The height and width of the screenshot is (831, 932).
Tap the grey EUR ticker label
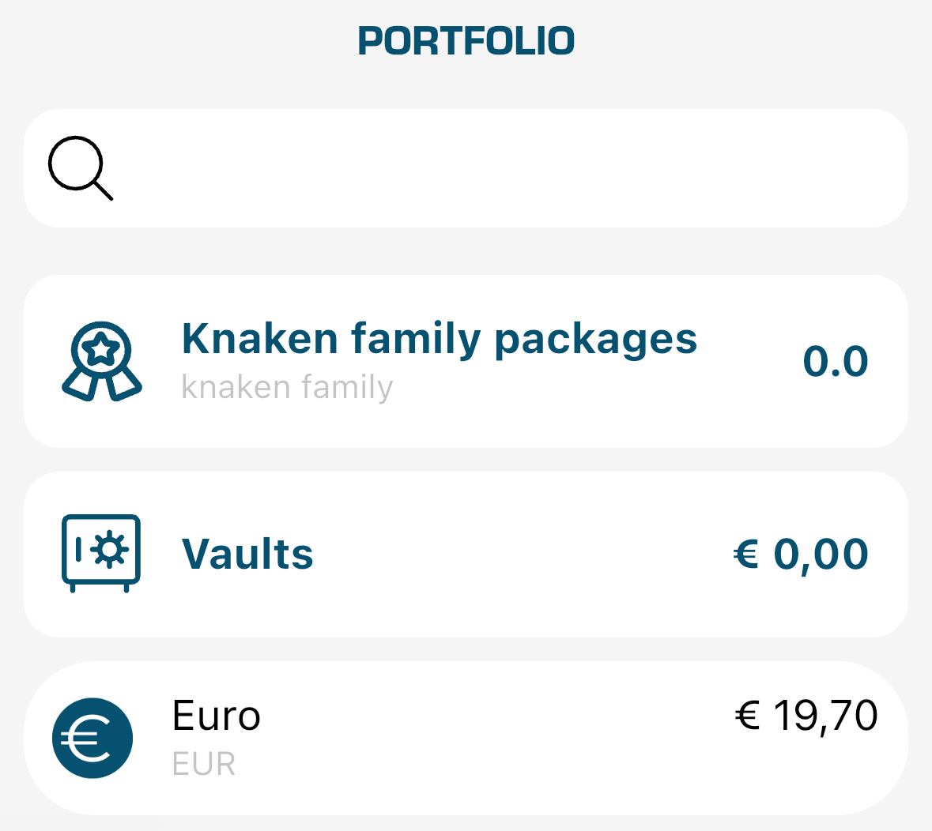[x=204, y=765]
